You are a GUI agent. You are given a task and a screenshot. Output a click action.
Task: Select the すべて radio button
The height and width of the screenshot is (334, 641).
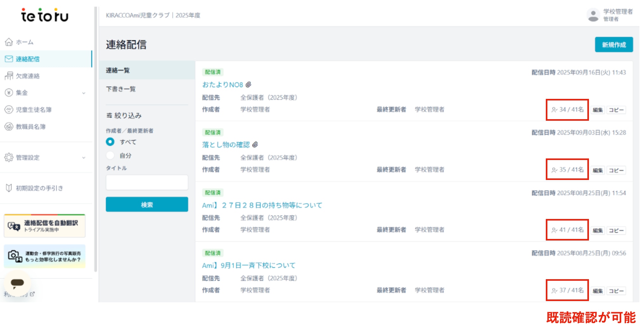(110, 142)
